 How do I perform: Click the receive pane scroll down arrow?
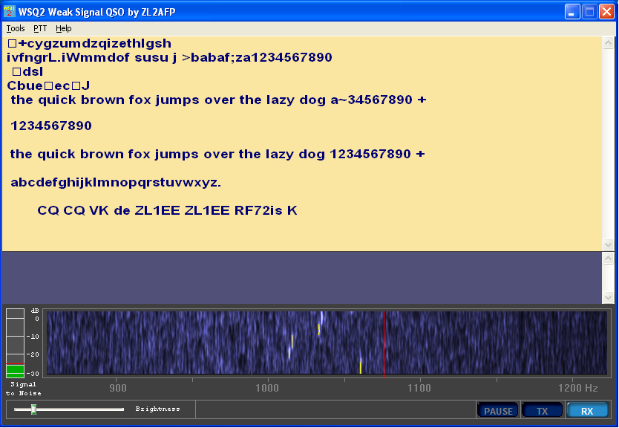coord(608,244)
